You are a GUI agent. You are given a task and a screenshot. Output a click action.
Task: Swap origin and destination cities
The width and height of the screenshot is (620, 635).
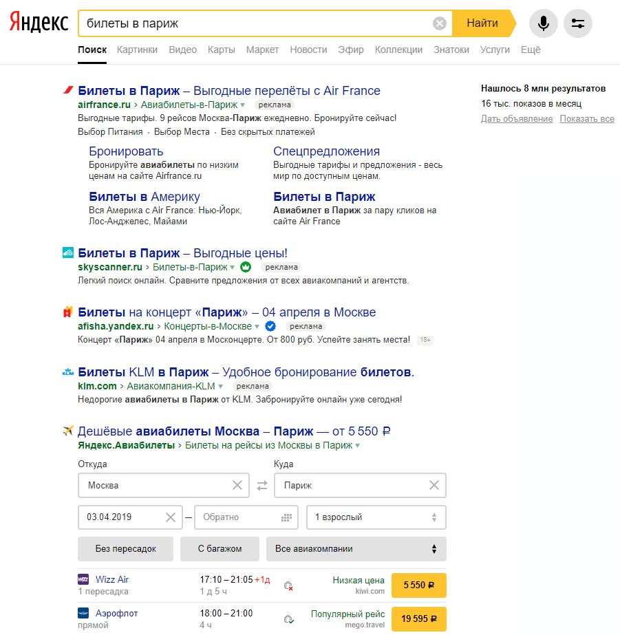262,485
